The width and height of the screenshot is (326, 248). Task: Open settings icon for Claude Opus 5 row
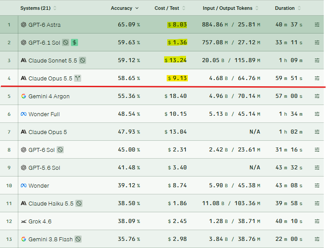tap(317, 132)
